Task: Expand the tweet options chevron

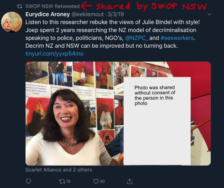Action: pyautogui.click(x=209, y=14)
